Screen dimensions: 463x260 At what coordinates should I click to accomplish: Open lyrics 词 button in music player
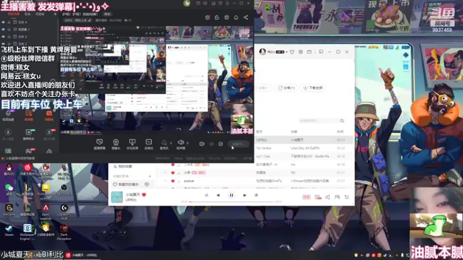(256, 195)
